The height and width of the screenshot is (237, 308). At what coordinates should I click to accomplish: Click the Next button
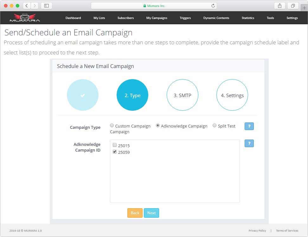coord(151,213)
